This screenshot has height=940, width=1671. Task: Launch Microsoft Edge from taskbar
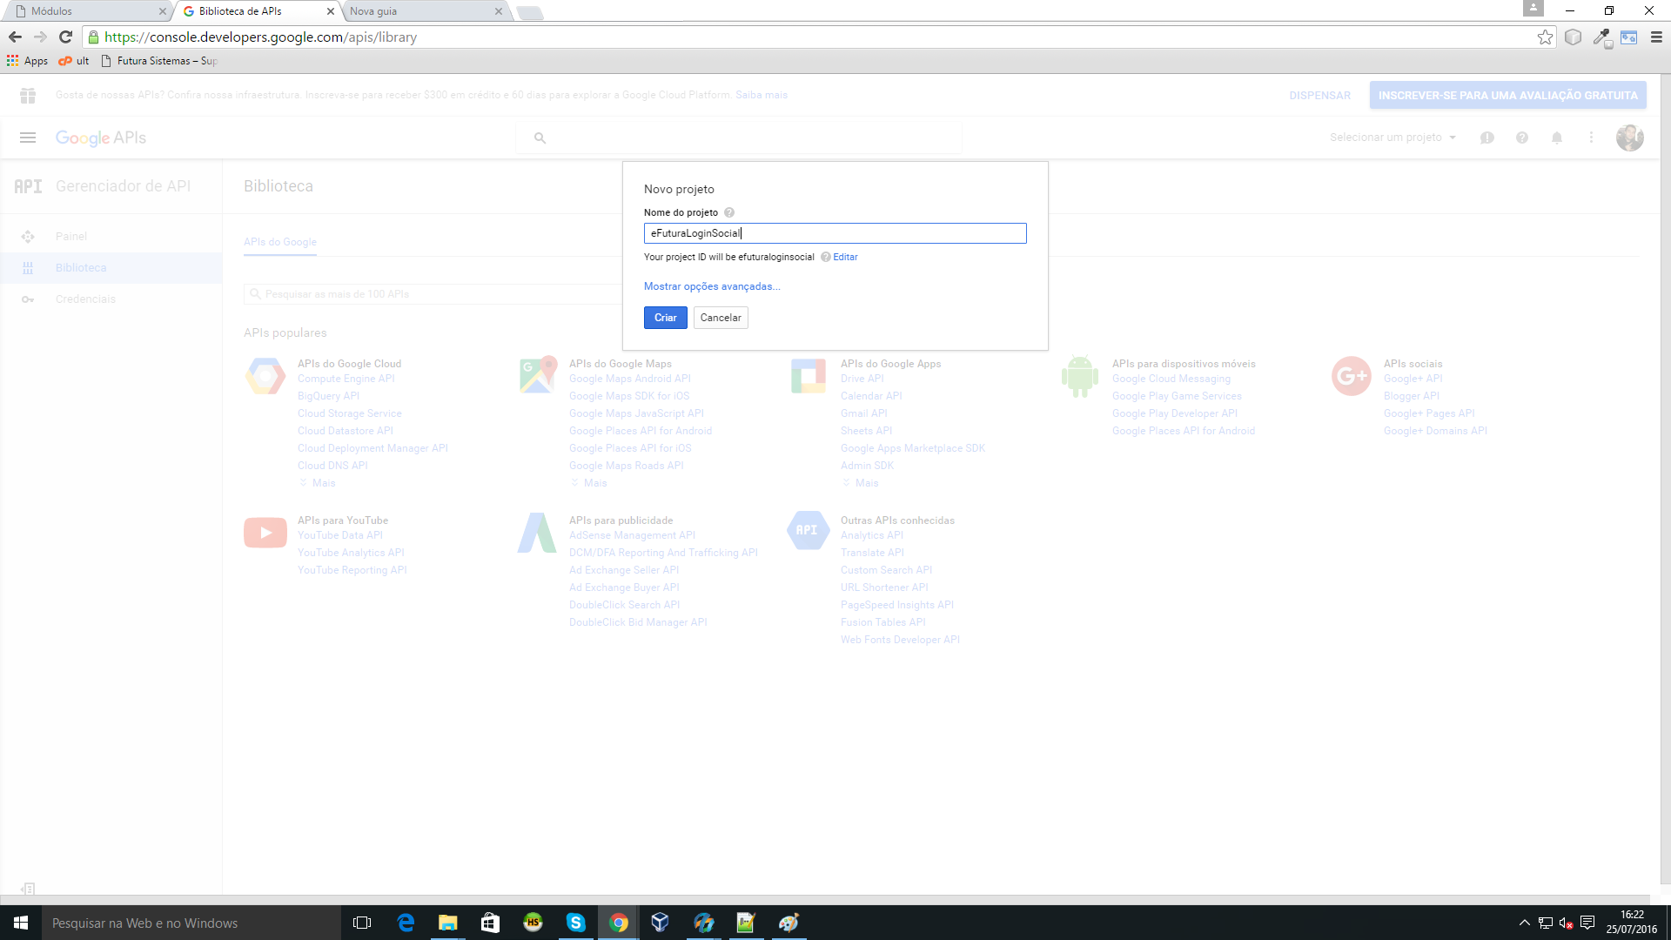406,923
